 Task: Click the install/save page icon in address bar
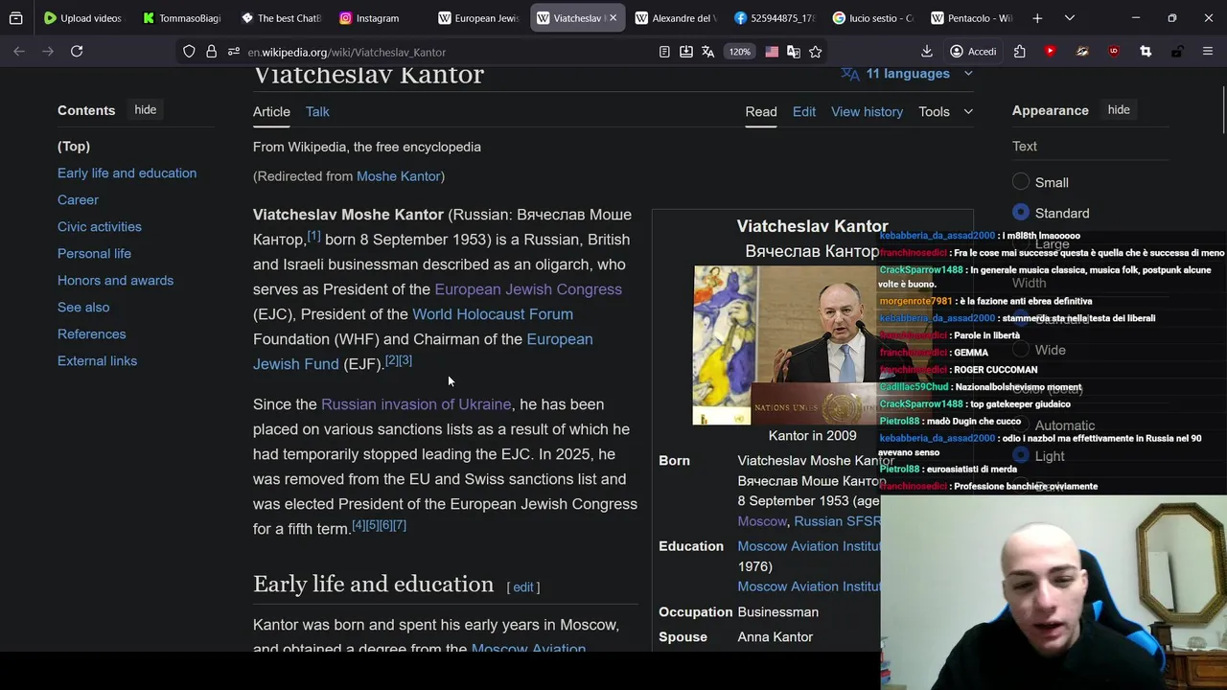[686, 52]
